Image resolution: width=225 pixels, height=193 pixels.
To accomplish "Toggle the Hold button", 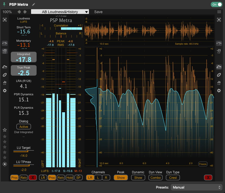I will pyautogui.click(x=70, y=178).
